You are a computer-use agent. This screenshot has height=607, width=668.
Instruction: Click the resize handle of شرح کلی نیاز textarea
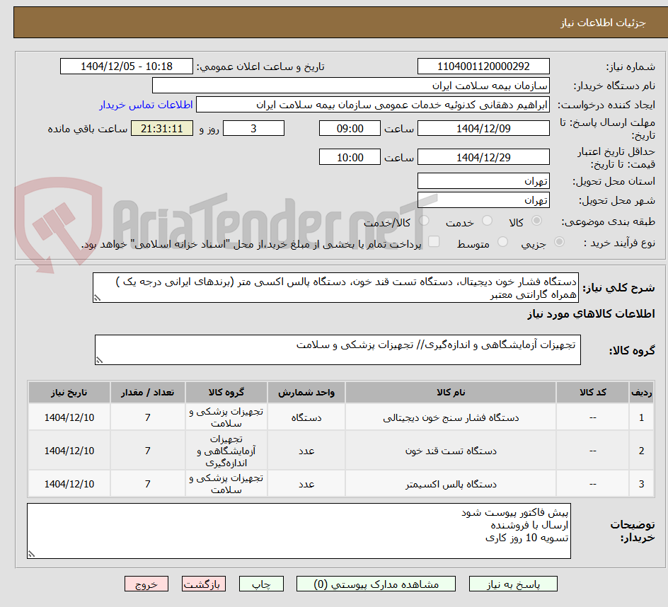(97, 298)
